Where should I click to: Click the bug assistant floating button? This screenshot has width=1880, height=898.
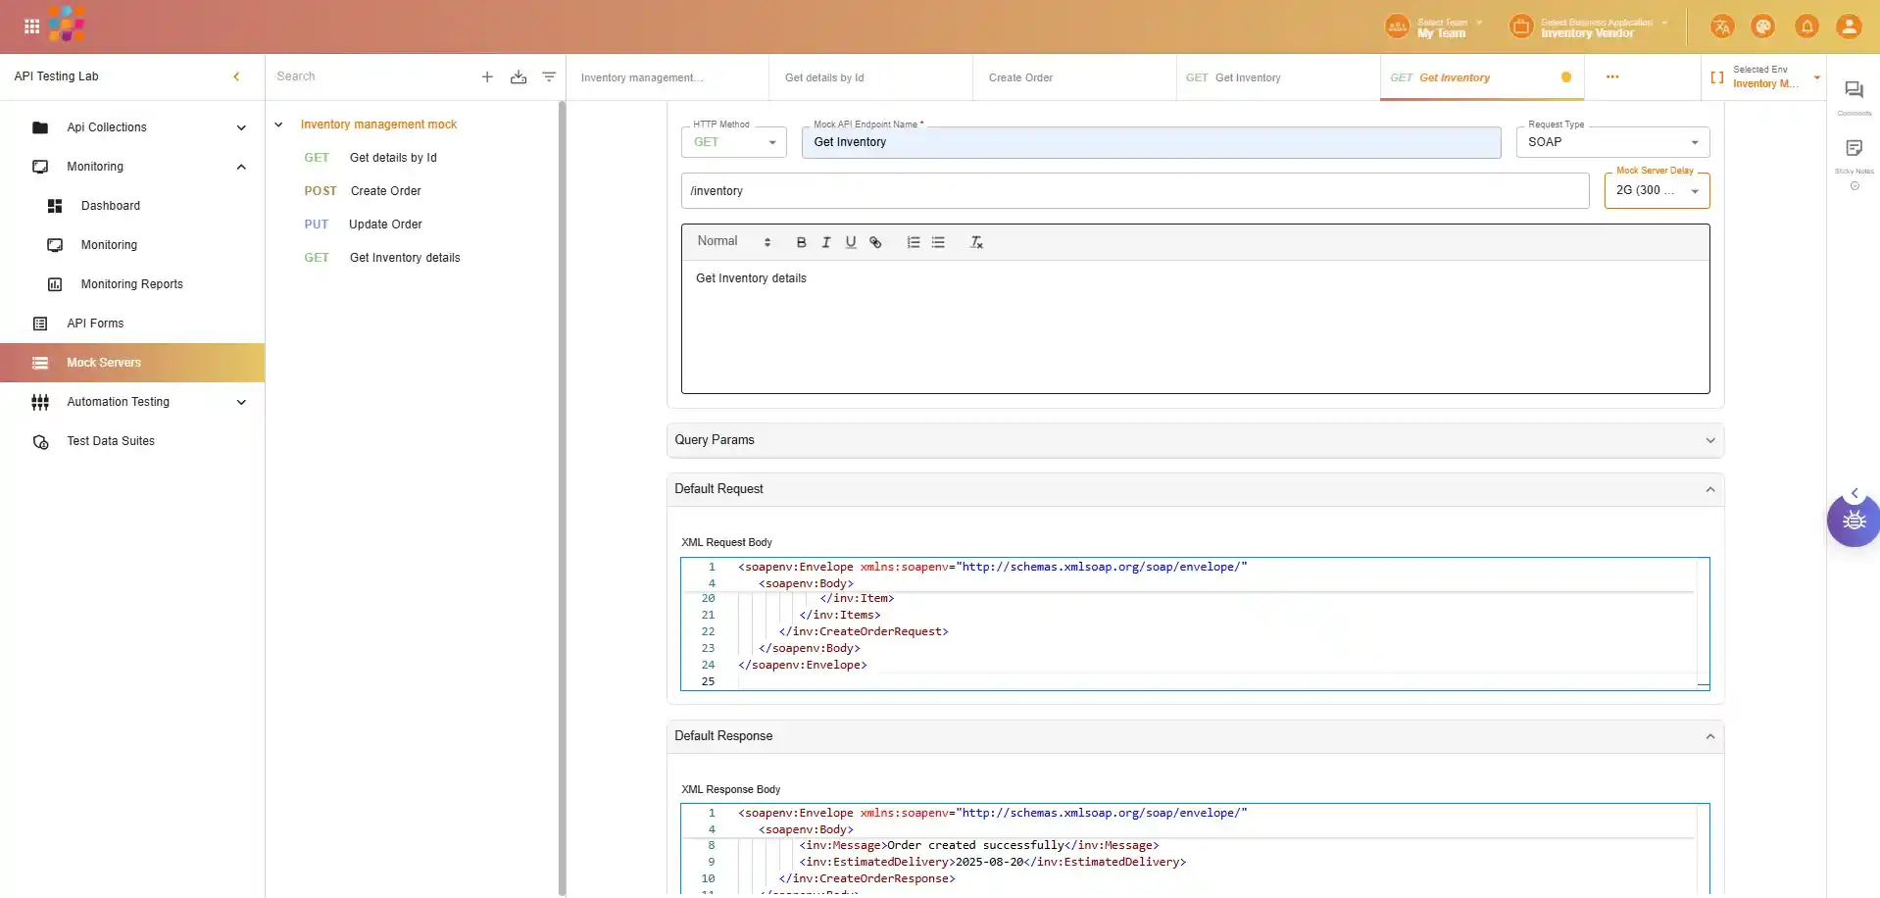[x=1853, y=521]
